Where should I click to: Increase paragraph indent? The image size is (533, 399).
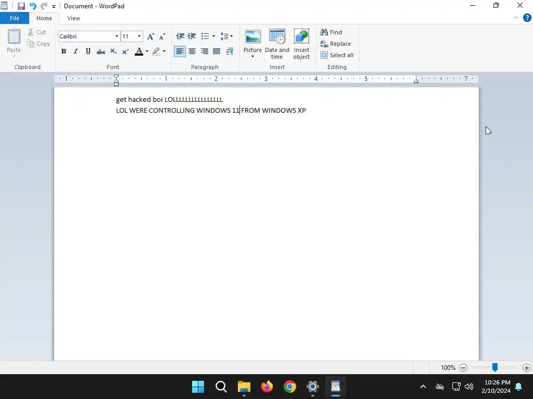click(192, 36)
